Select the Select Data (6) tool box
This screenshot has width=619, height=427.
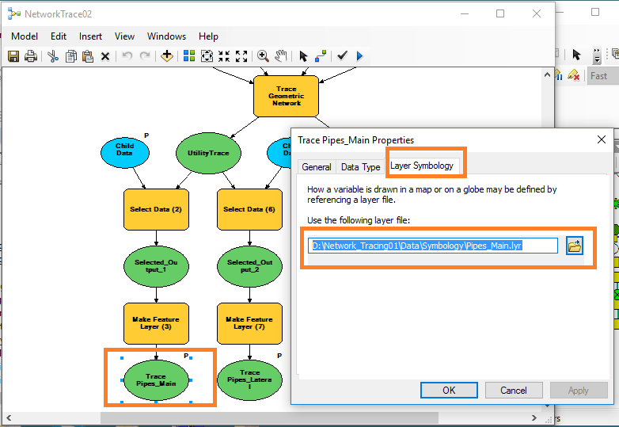coord(249,209)
